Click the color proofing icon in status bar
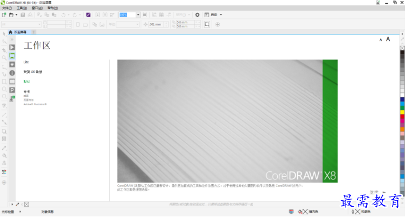 291,212
